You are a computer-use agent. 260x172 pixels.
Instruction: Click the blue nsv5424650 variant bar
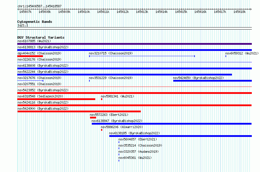tap(213, 81)
